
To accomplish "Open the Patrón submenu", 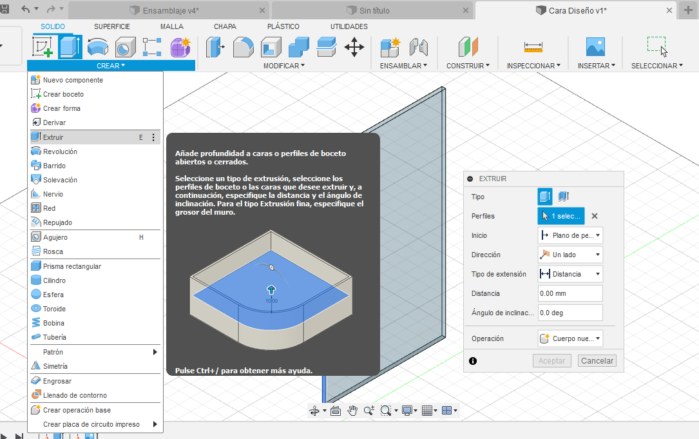I will pyautogui.click(x=95, y=352).
